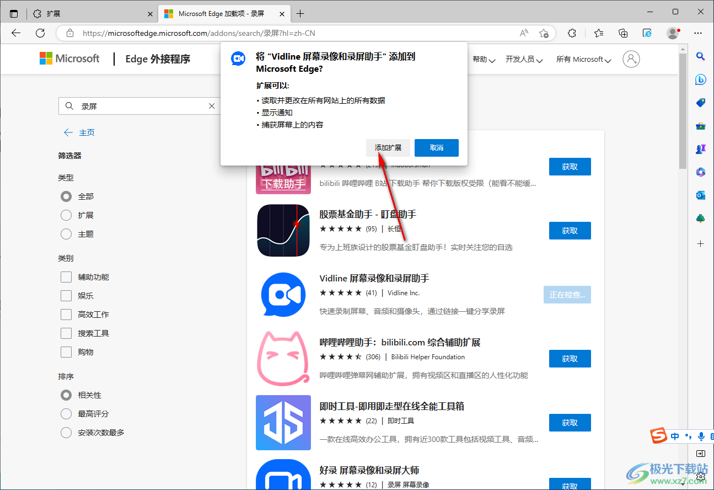
Task: Close the Edge 加载项 tab
Action: (x=282, y=13)
